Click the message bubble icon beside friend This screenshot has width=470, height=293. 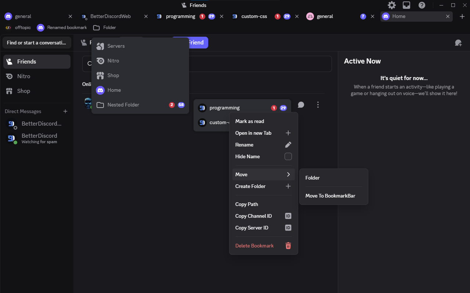(x=301, y=105)
